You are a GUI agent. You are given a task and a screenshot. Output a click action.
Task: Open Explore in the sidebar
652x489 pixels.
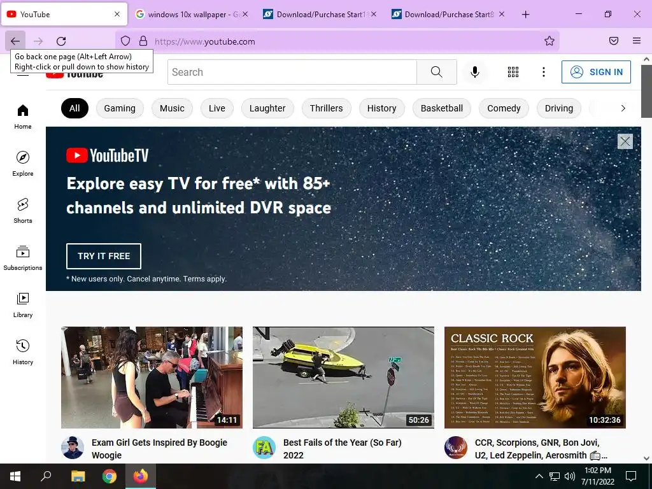click(x=23, y=164)
